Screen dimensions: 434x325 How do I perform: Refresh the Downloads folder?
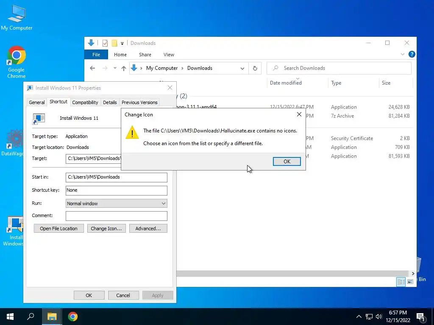point(255,68)
